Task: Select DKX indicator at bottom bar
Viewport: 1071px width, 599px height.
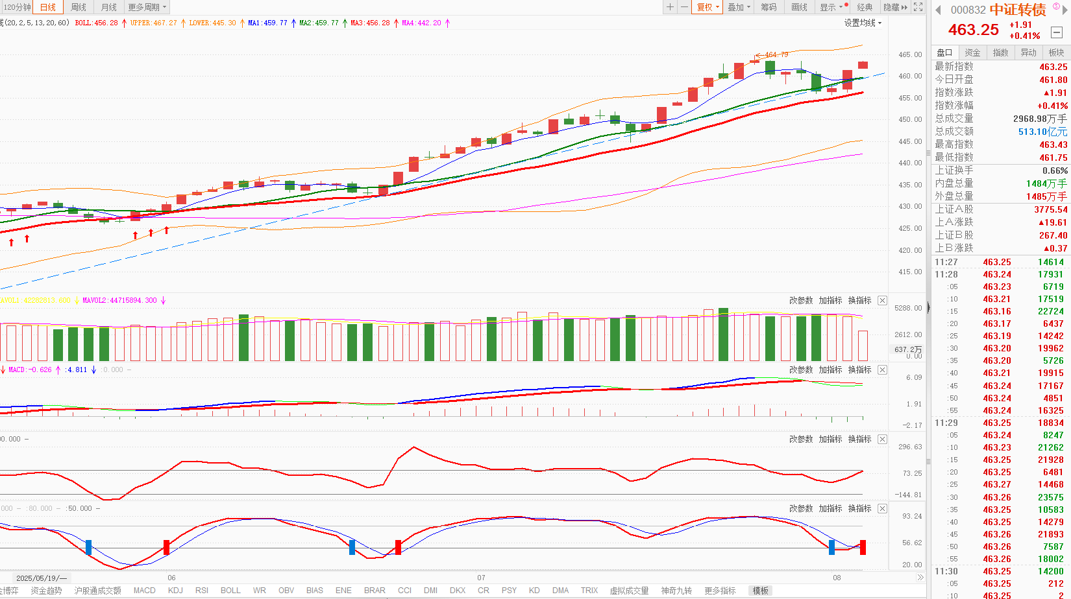Action: pos(458,591)
